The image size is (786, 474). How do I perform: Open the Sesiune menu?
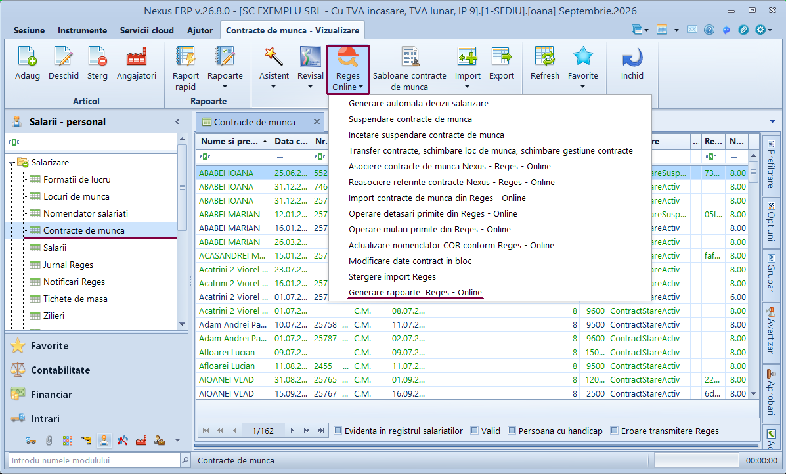click(29, 30)
